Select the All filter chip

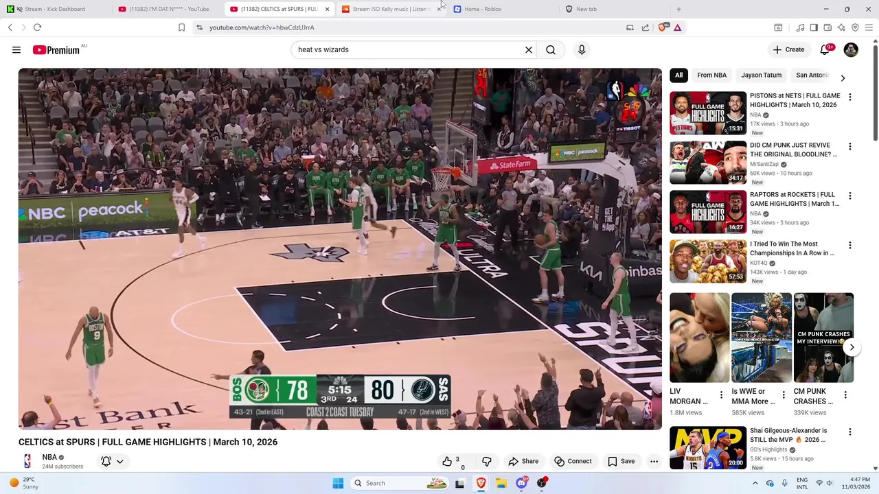[678, 75]
